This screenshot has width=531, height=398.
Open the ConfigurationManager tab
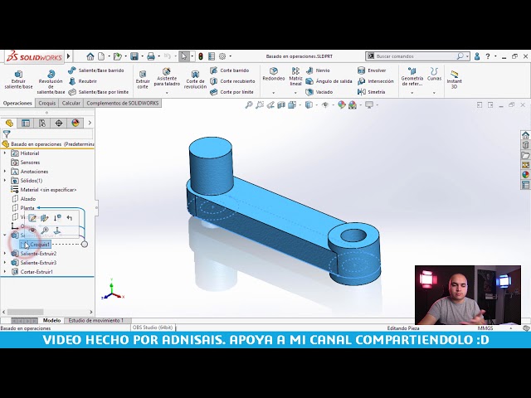click(x=42, y=123)
